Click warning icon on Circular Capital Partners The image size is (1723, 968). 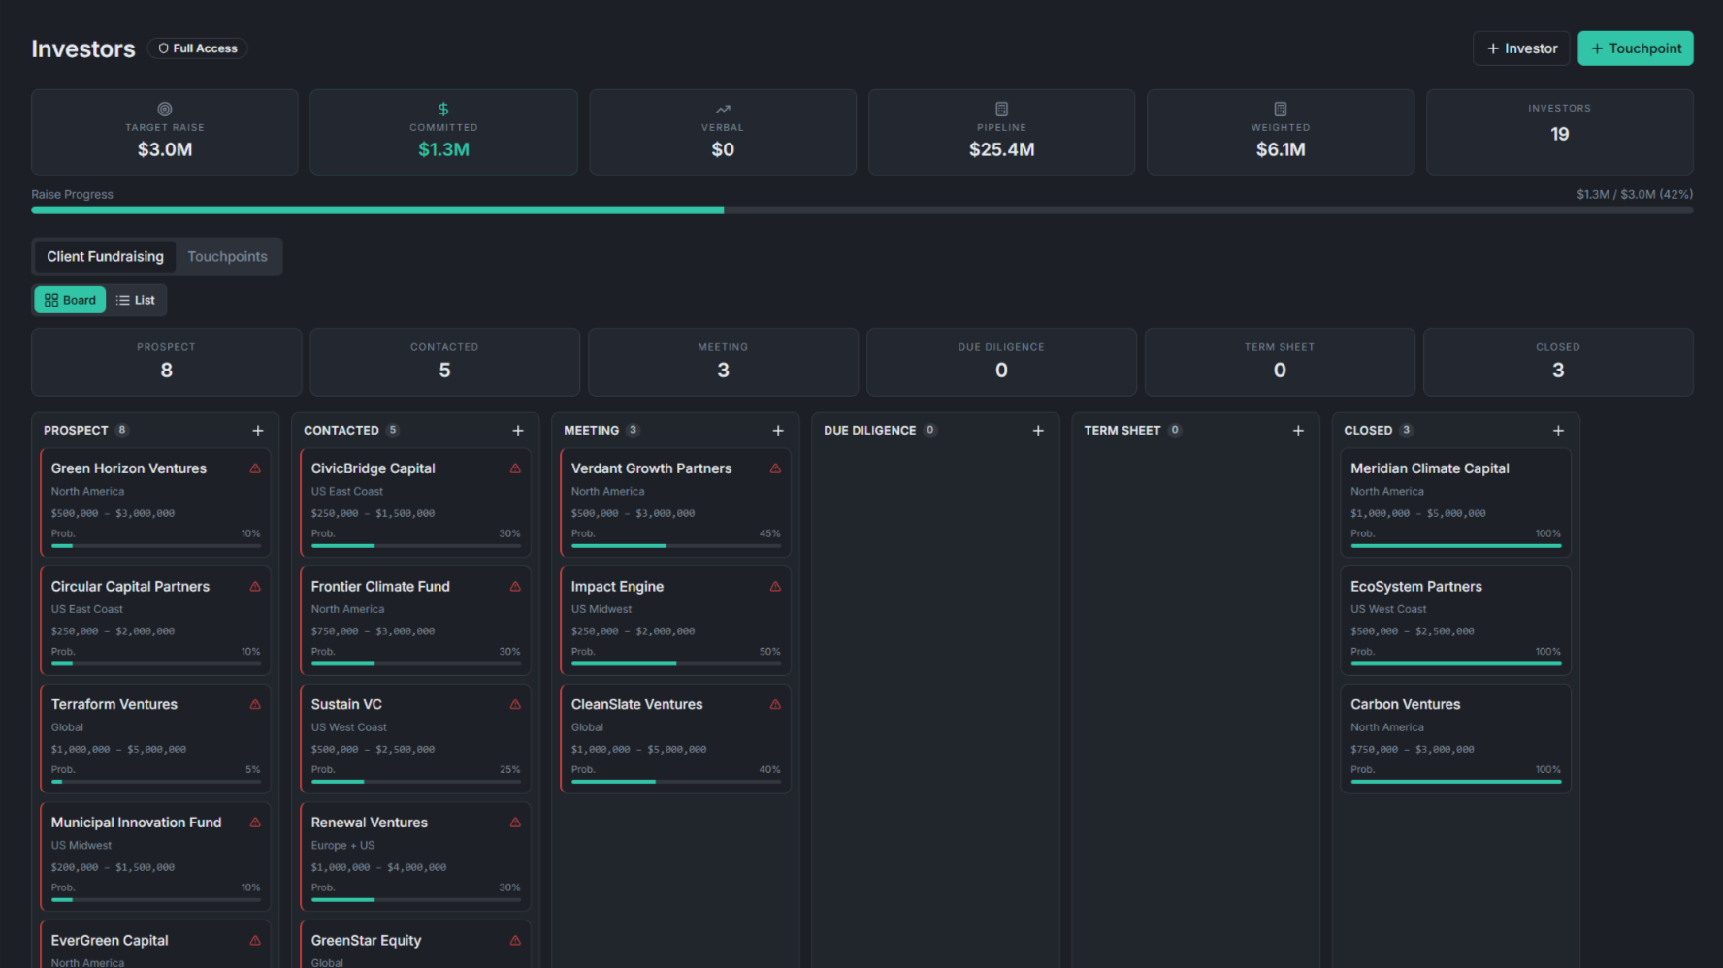point(255,587)
